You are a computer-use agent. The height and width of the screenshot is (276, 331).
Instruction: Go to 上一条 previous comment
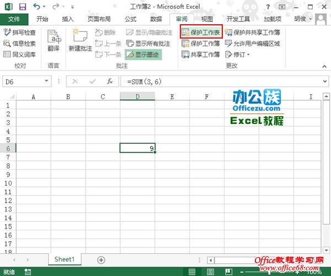108,44
